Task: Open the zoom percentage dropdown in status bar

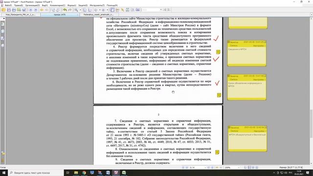Action: point(239,168)
